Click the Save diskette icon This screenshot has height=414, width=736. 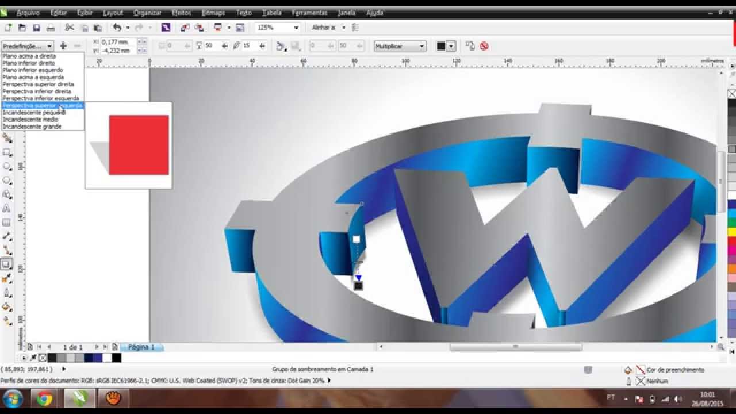[36, 28]
